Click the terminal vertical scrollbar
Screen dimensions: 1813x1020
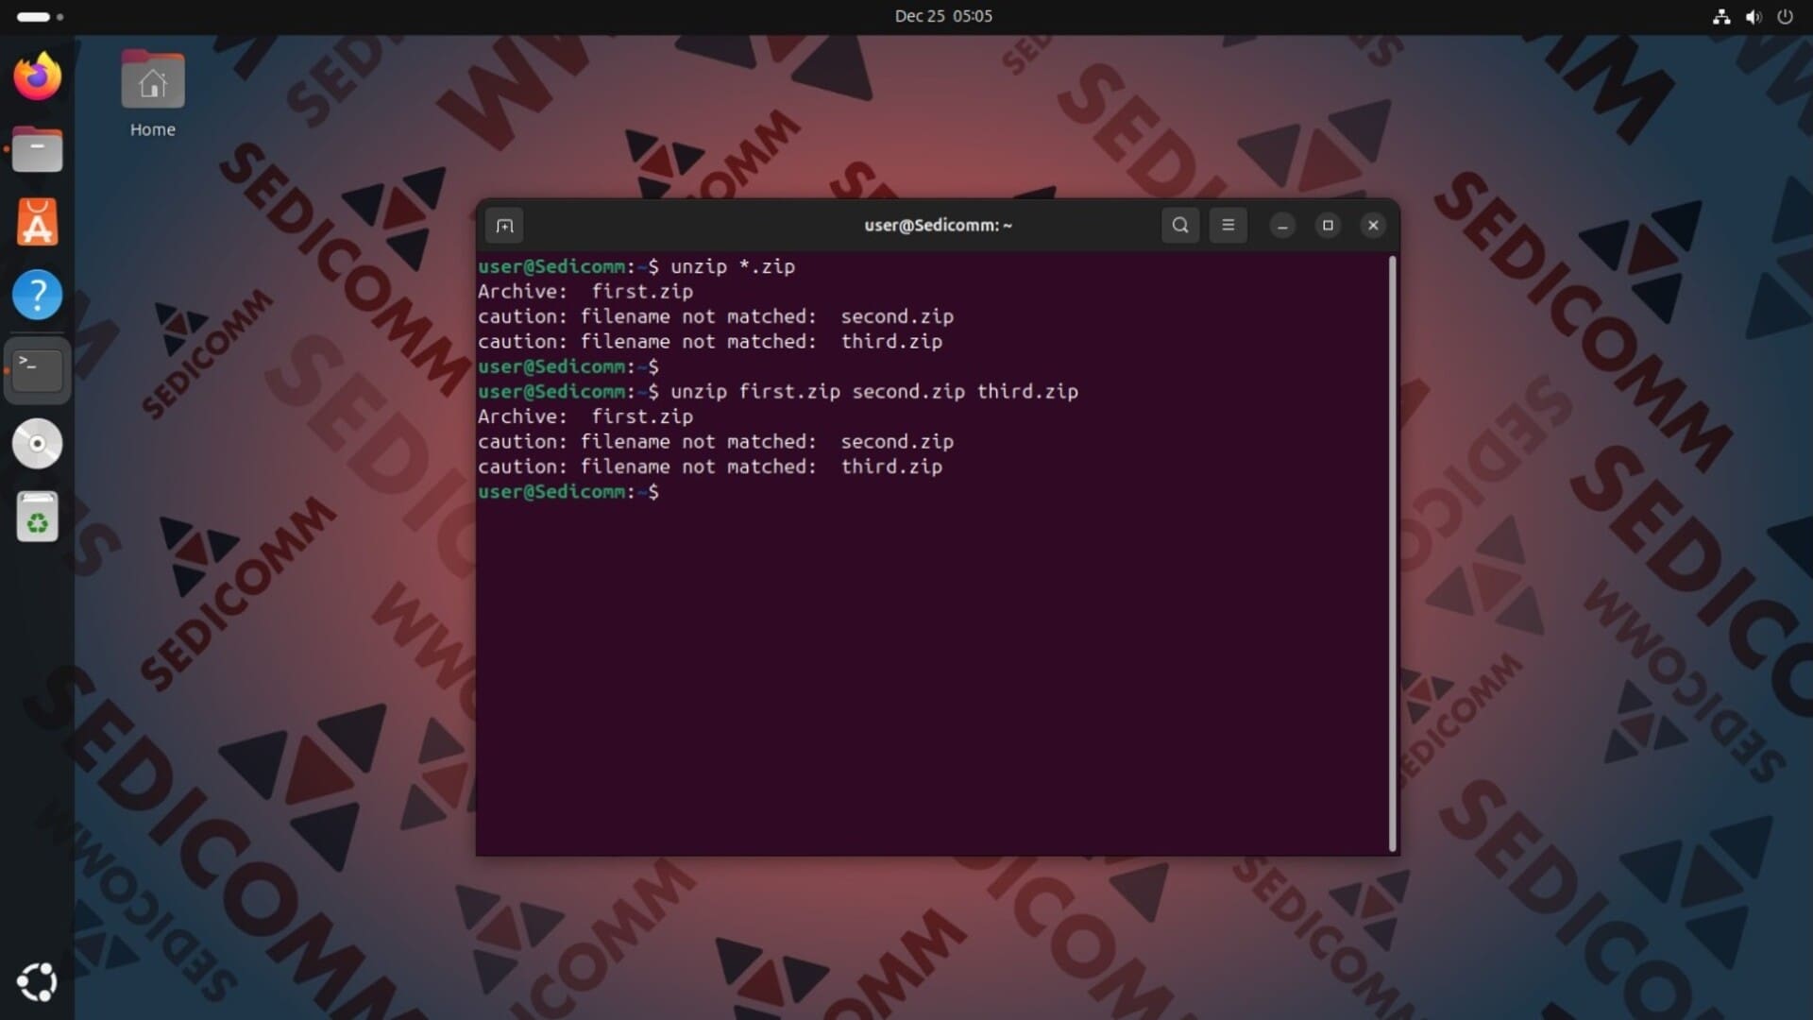coord(1392,553)
